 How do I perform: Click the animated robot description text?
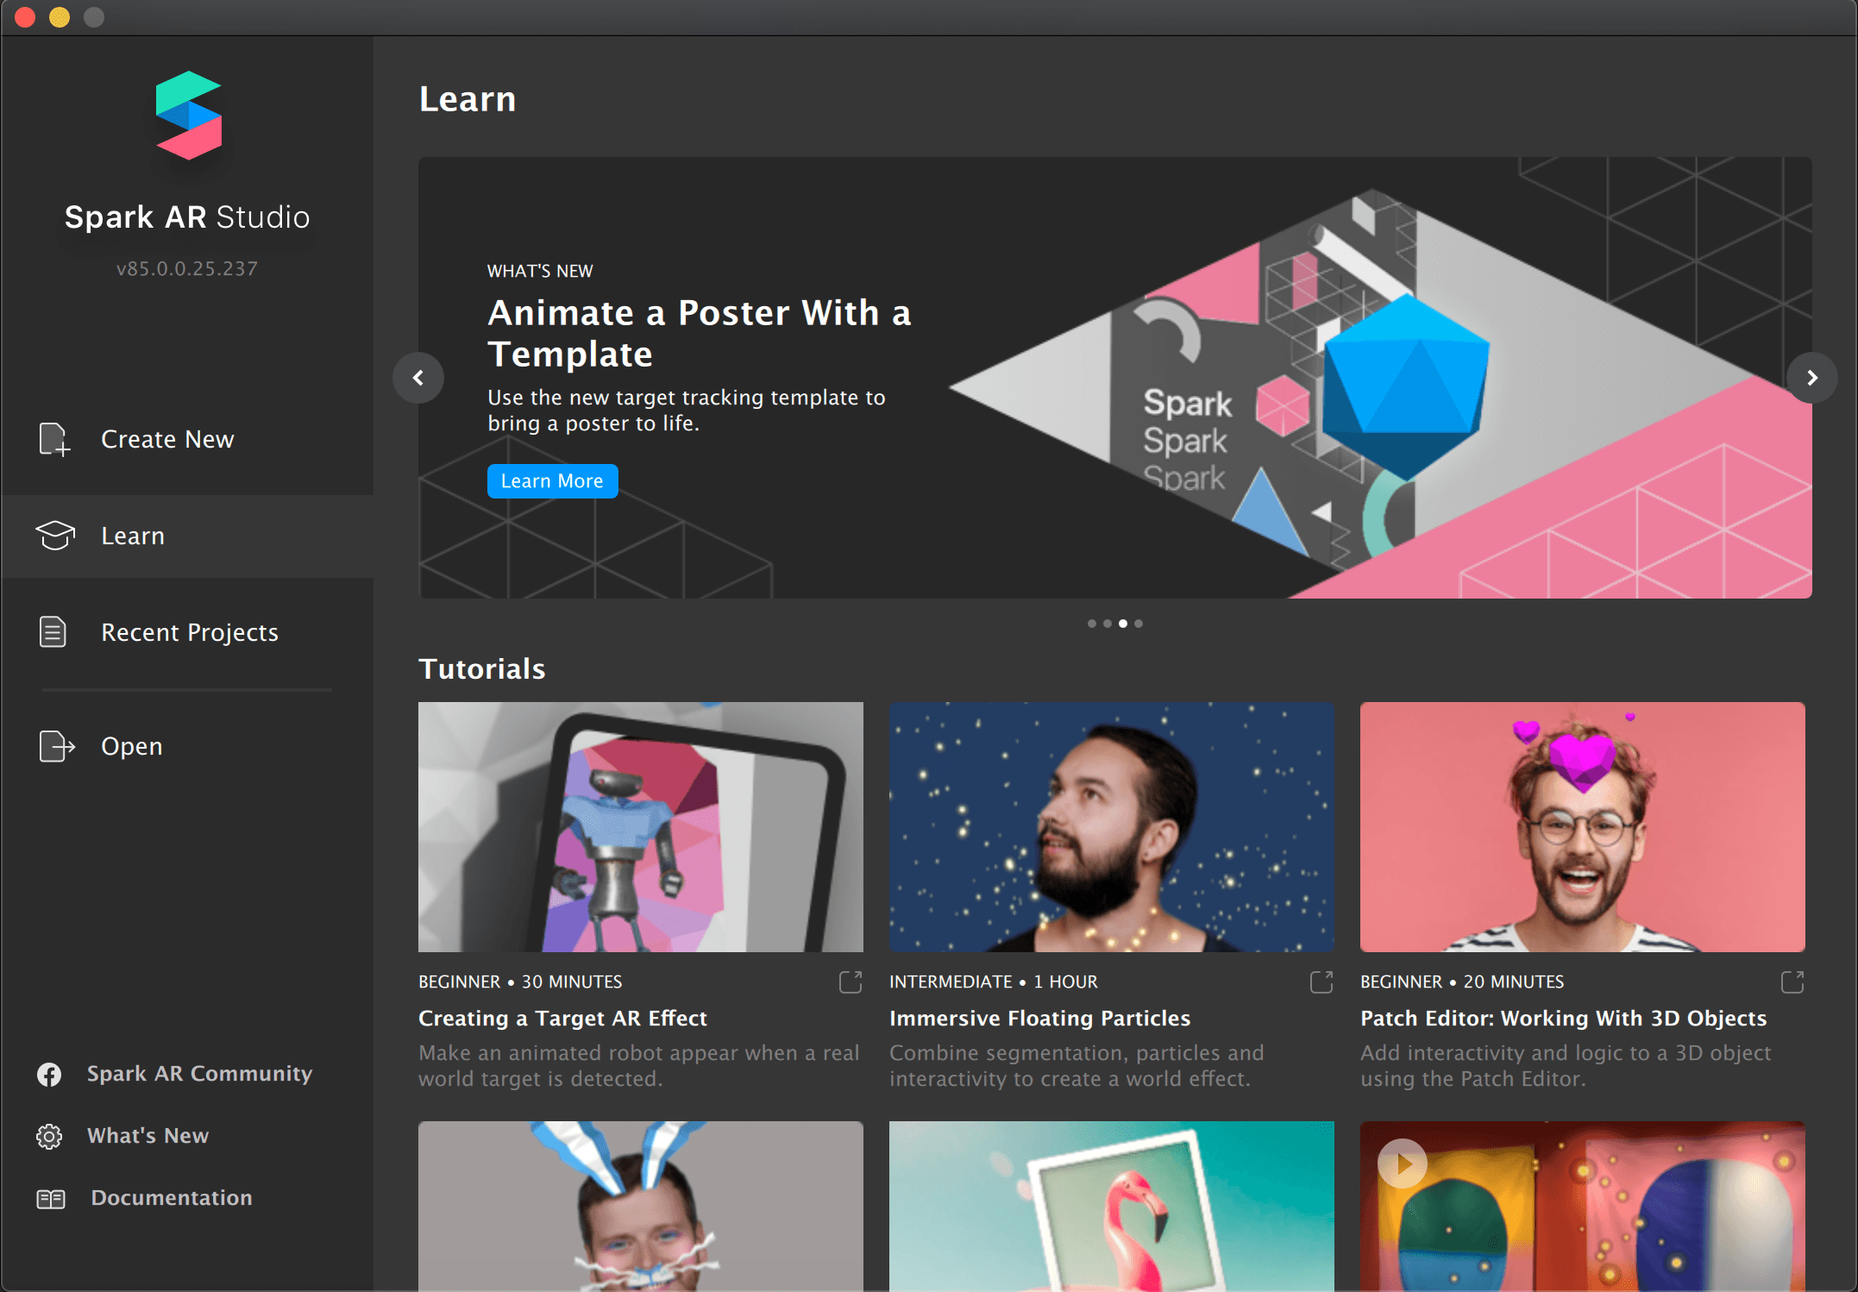639,1066
